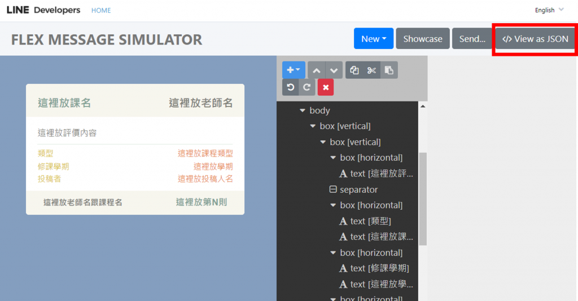Click 修課學期 label in preview

coord(54,166)
